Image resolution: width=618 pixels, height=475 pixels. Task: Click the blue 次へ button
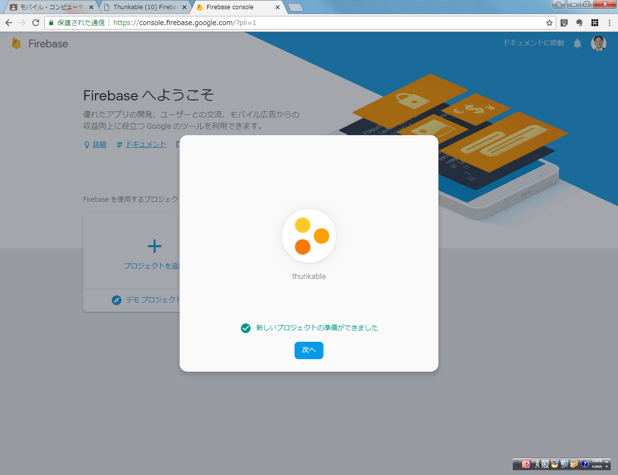(x=309, y=350)
